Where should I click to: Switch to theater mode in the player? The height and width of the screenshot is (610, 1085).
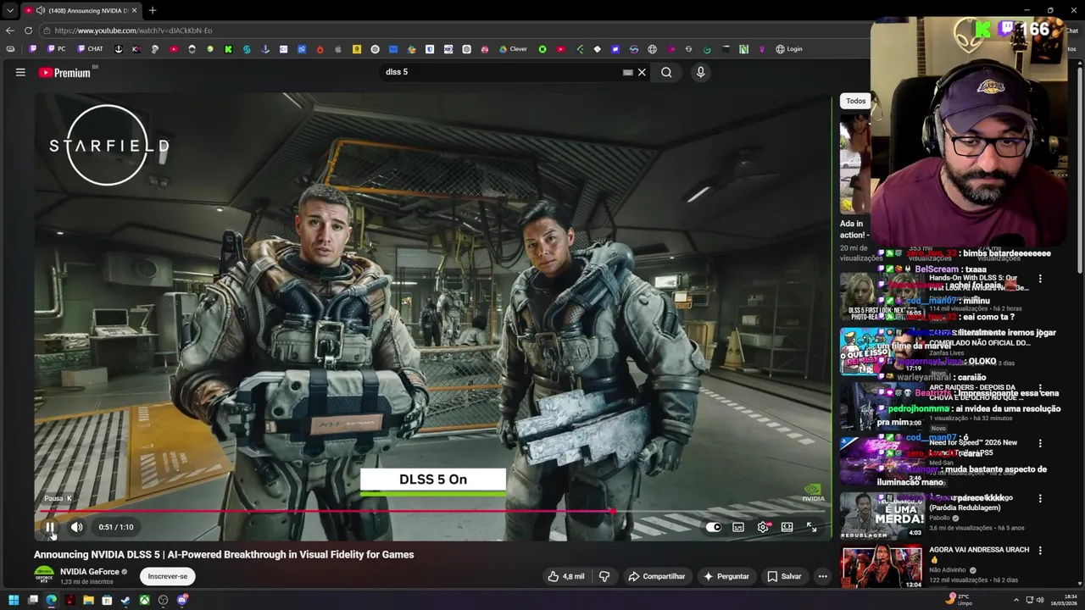pyautogui.click(x=787, y=527)
